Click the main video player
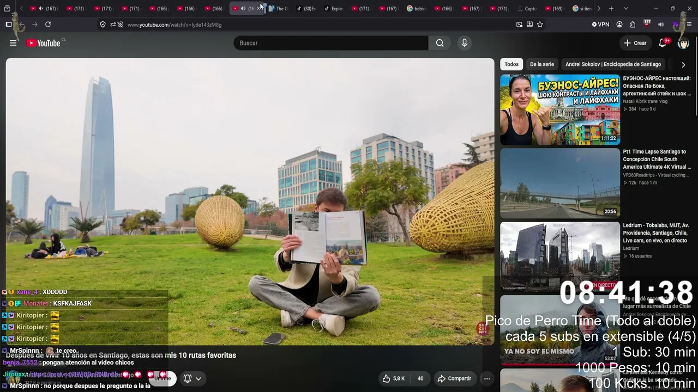 click(x=250, y=201)
